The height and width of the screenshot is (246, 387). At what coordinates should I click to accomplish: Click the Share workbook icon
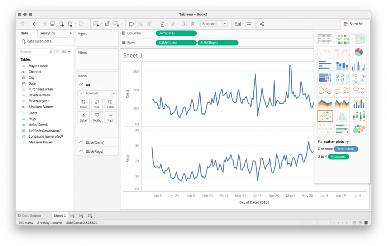[262, 24]
